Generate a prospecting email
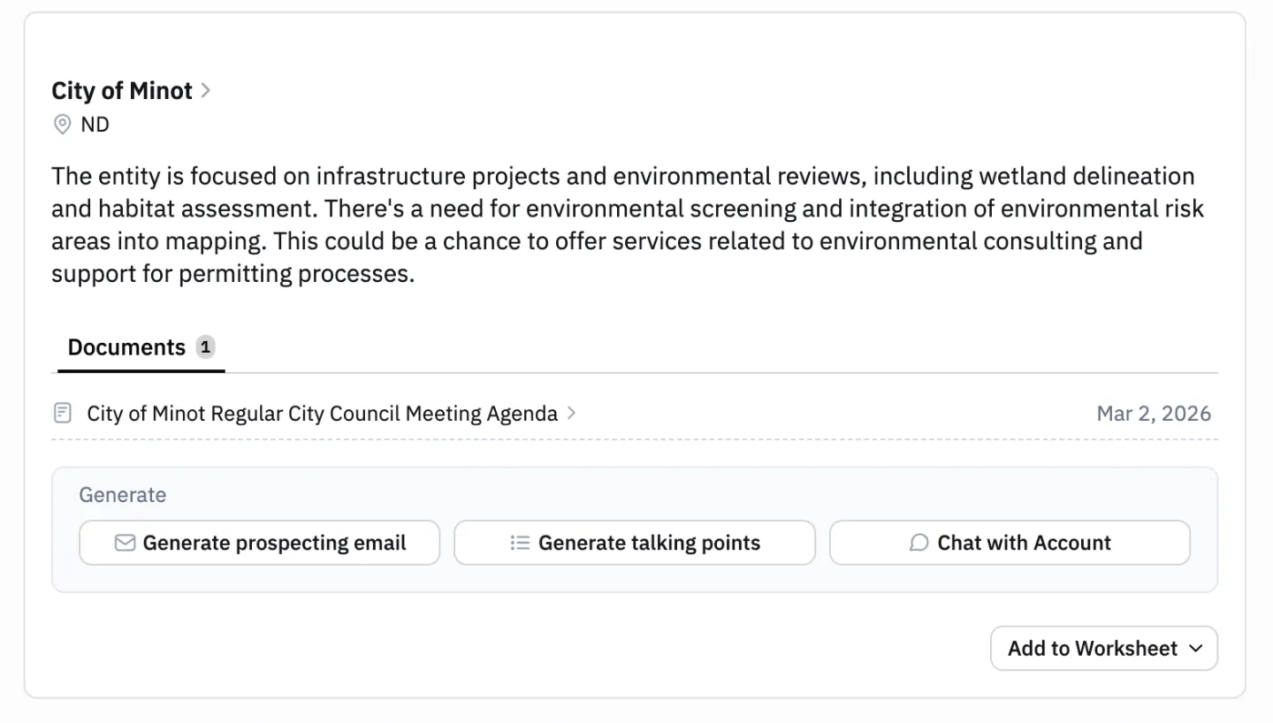 pyautogui.click(x=260, y=543)
